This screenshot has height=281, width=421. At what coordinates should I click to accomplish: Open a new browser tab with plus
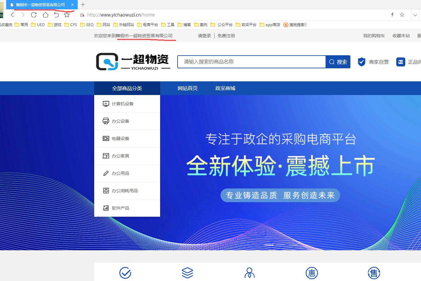pos(83,5)
